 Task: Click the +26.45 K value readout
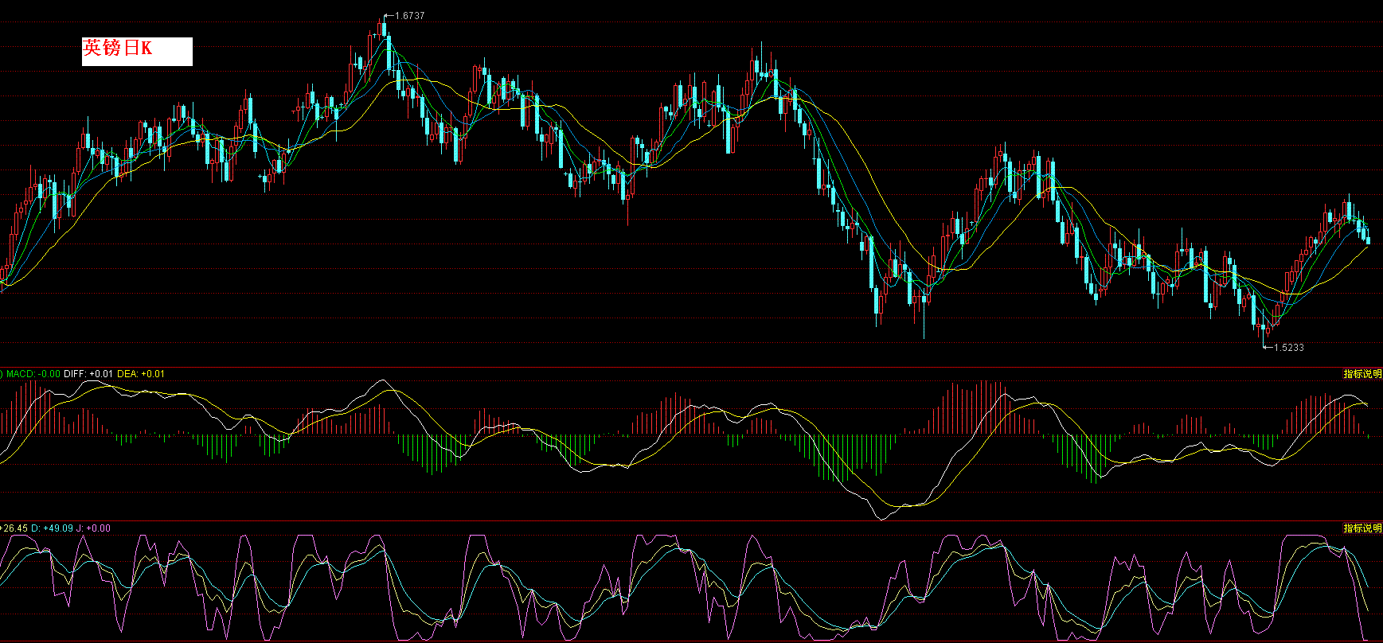[x=15, y=528]
